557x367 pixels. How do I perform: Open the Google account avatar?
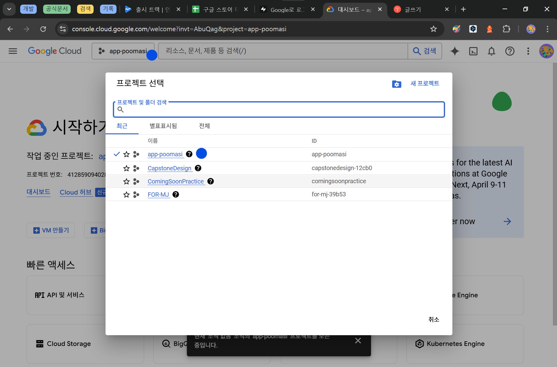546,51
